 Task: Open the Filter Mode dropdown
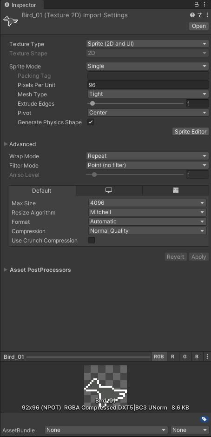(x=147, y=165)
